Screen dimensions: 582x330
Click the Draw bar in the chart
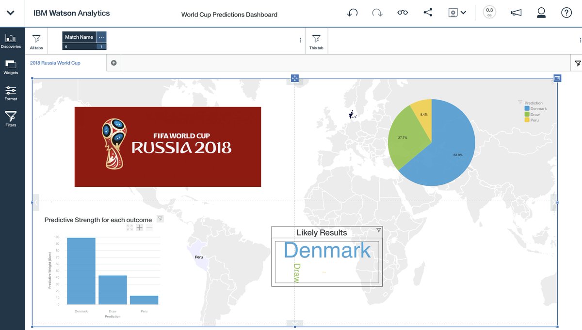pos(113,290)
